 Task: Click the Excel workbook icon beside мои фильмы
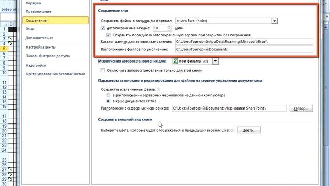175,61
